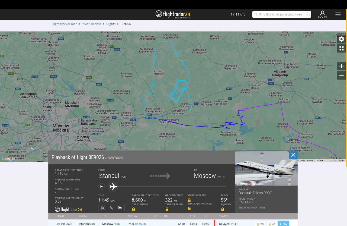Open Flight tracker map breadcrumb
This screenshot has height=226, width=347.
coord(65,24)
